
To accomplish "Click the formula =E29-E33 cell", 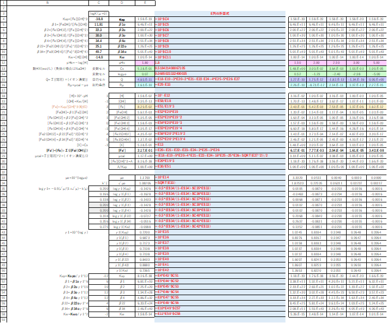I will 220,85.
